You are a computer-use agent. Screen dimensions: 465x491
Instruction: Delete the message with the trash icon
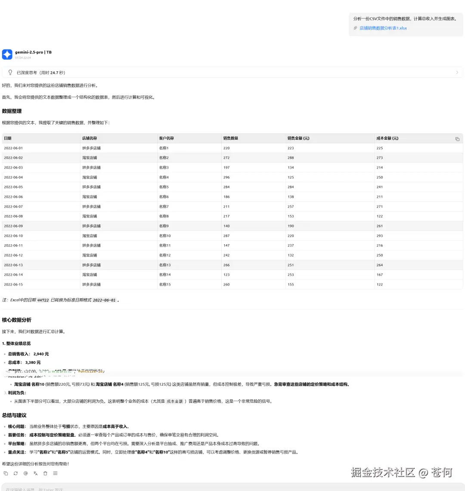[46, 473]
